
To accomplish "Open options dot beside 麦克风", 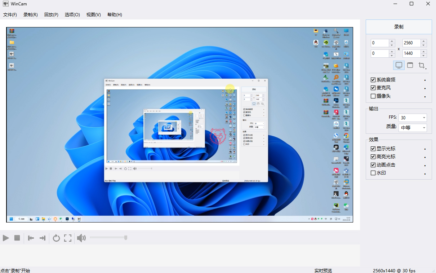I will (425, 88).
